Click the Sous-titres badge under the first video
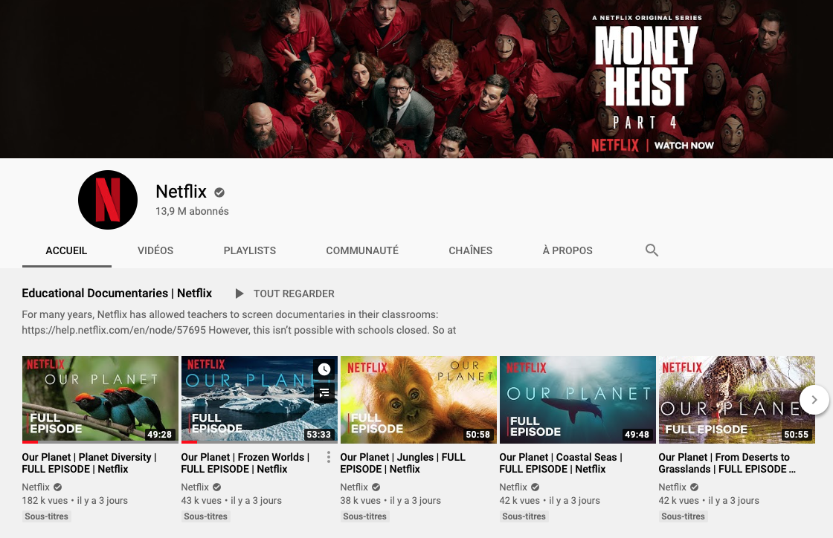 pos(46,516)
